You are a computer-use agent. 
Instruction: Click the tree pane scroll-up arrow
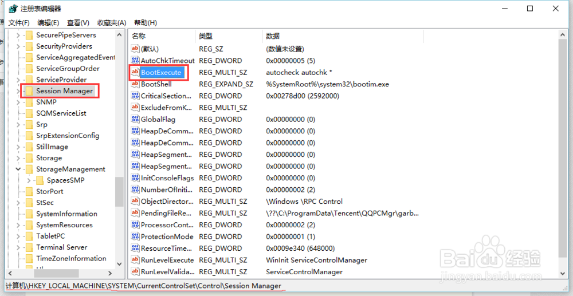[119, 35]
